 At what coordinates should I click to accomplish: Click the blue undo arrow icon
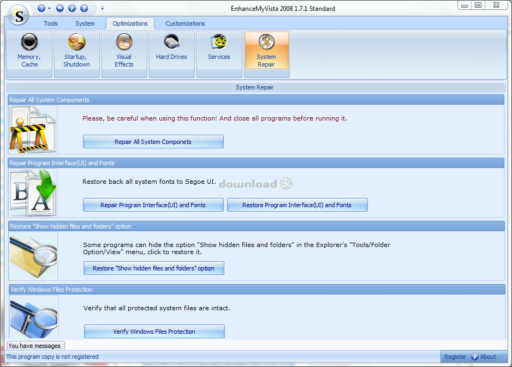[59, 8]
